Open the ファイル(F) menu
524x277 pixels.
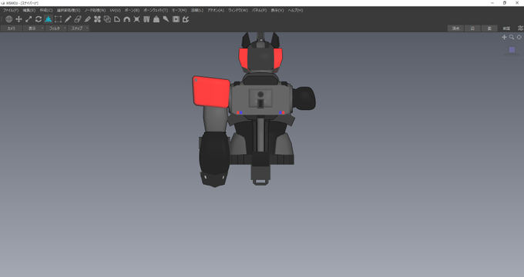11,10
